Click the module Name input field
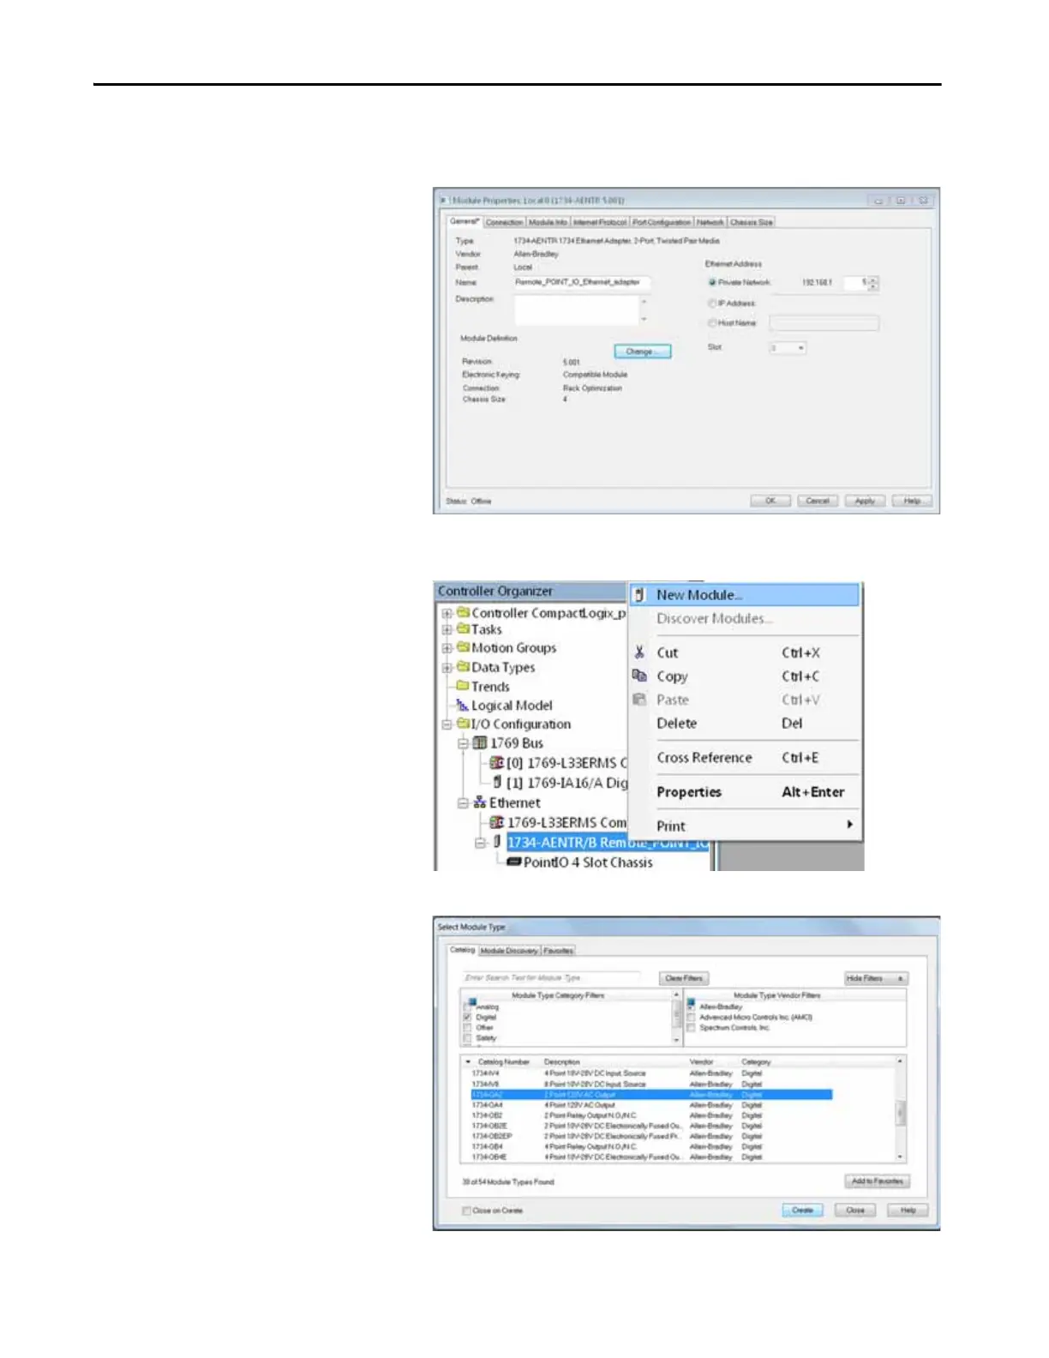Screen dimensions: 1049x1358 581,282
